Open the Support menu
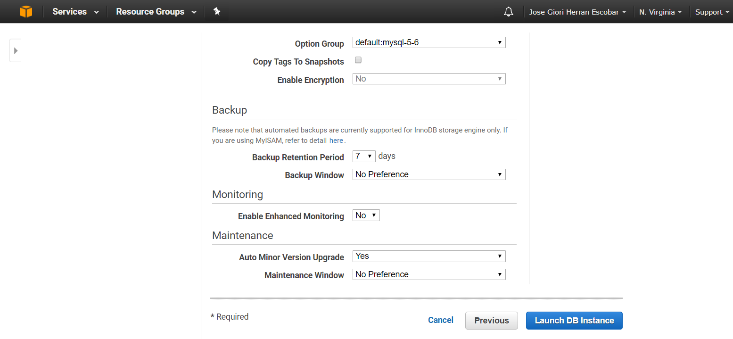This screenshot has height=339, width=733. (712, 12)
